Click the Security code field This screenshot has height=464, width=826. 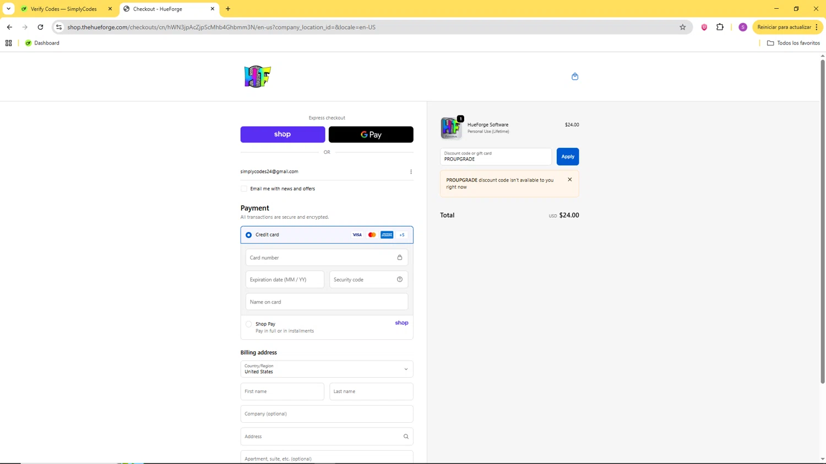[369, 279]
